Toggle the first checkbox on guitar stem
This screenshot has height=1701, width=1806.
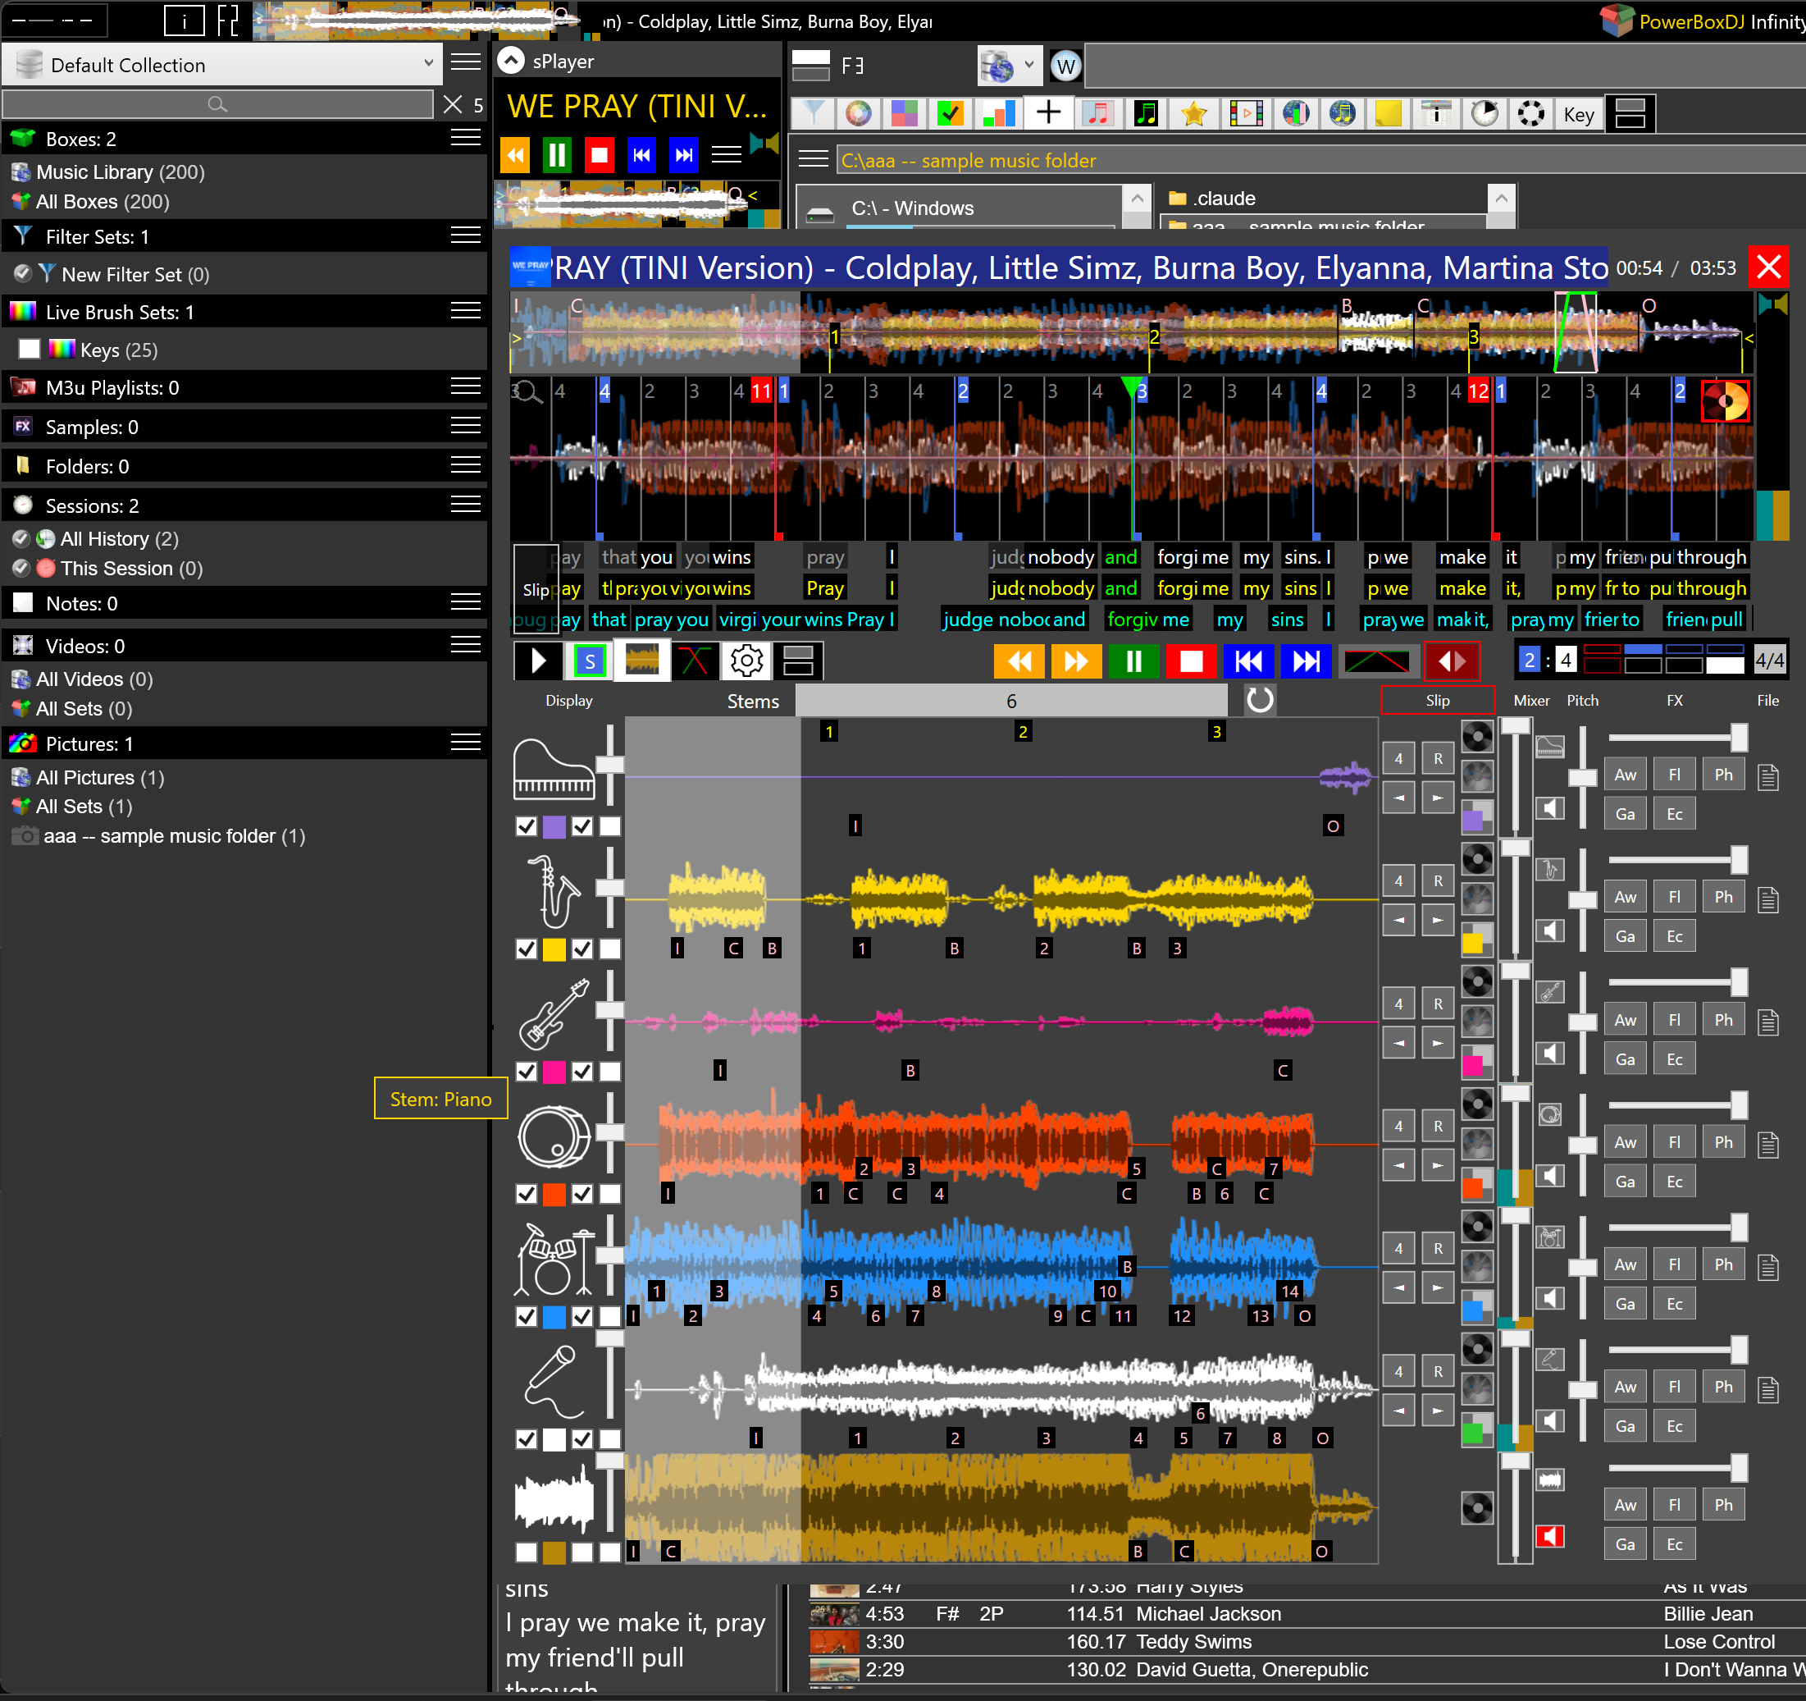526,1072
